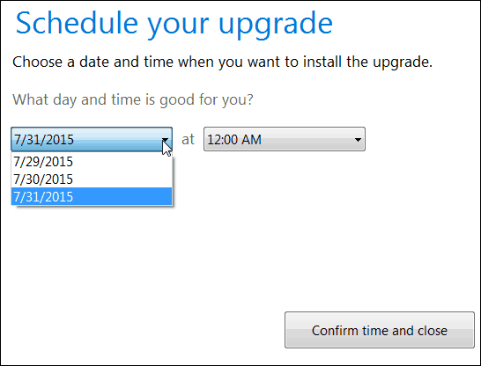Click the 12:00 AM value in the time combo box

coord(234,140)
